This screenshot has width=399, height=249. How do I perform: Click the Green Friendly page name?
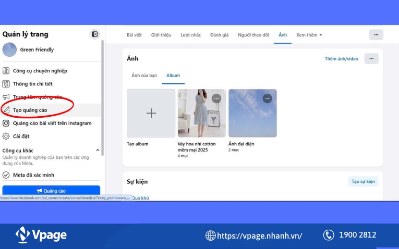37,49
